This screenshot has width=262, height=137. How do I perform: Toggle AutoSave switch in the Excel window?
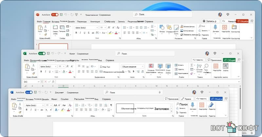[x=42, y=53]
